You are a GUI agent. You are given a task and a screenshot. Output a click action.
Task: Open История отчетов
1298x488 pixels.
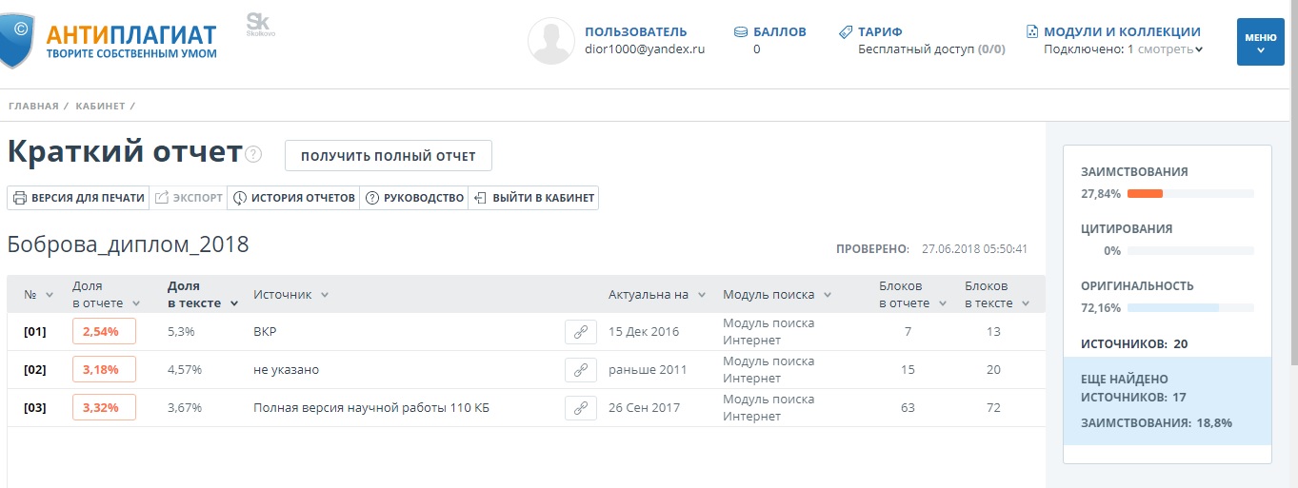click(x=294, y=198)
